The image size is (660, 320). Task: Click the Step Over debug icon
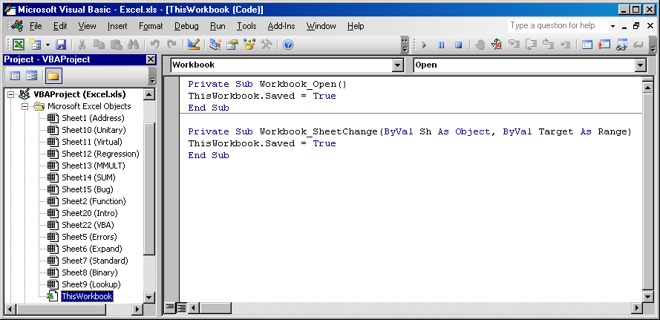click(x=532, y=45)
